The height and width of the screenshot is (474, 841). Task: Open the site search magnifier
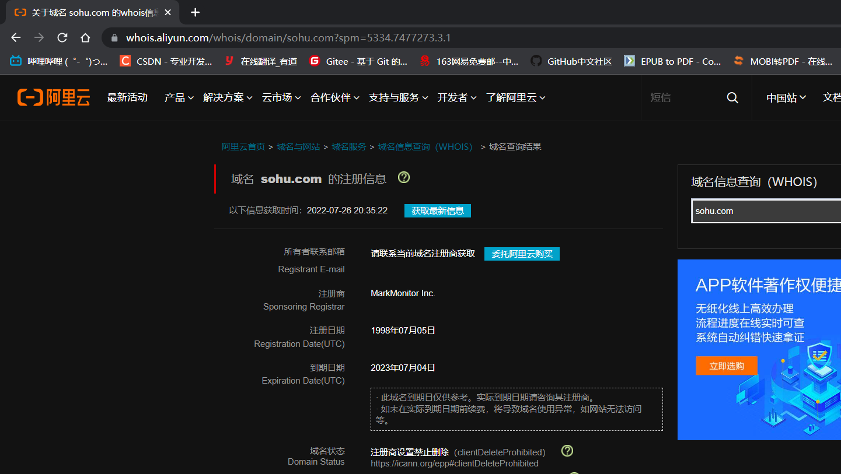[x=732, y=97]
